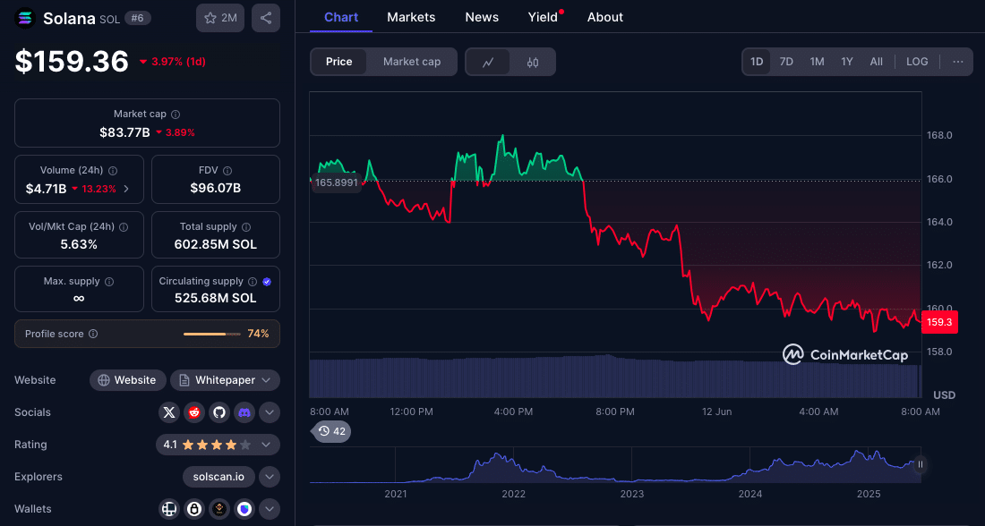985x526 pixels.
Task: Click the Profile score progress bar
Action: (x=211, y=334)
